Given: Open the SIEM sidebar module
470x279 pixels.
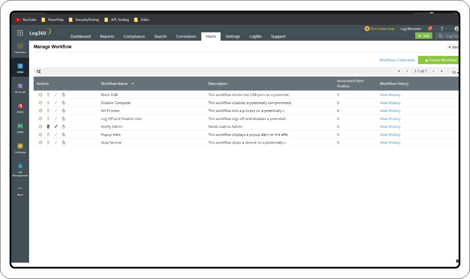Looking at the screenshot, I should (20, 67).
